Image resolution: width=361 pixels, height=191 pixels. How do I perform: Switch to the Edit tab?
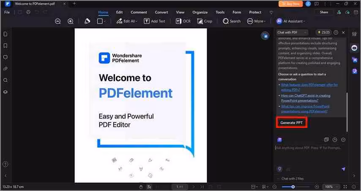pyautogui.click(x=119, y=12)
